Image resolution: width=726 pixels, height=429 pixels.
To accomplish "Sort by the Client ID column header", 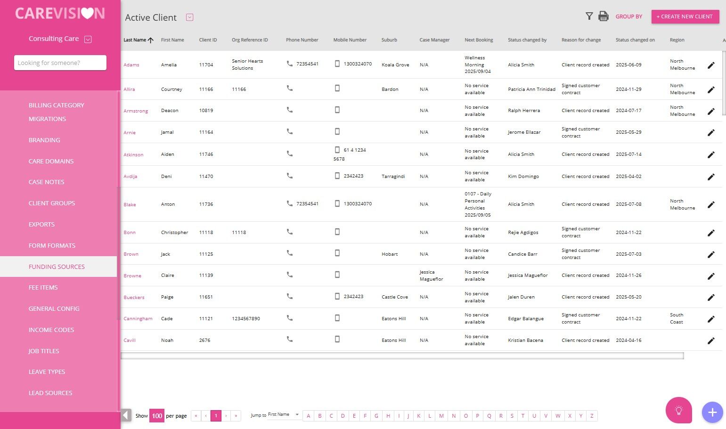I will [208, 40].
